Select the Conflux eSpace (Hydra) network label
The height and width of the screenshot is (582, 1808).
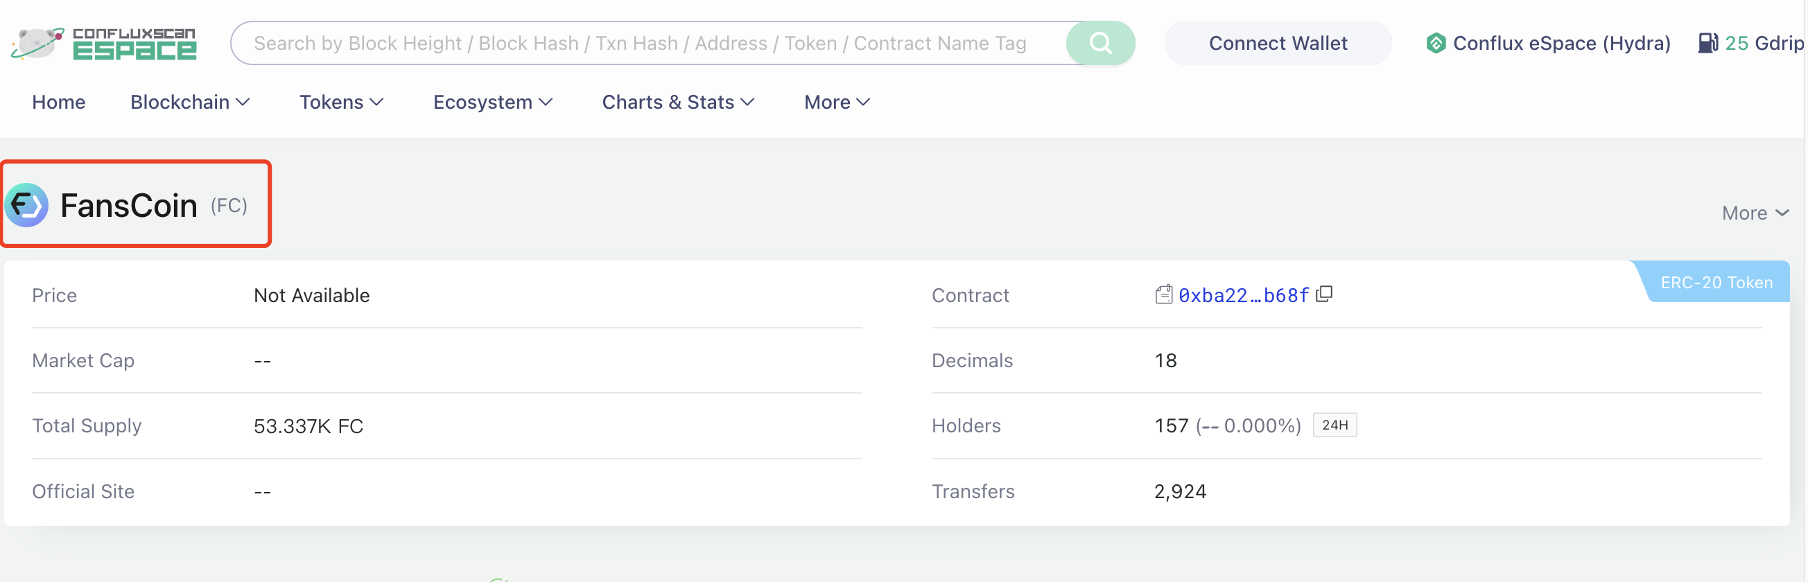[1561, 44]
